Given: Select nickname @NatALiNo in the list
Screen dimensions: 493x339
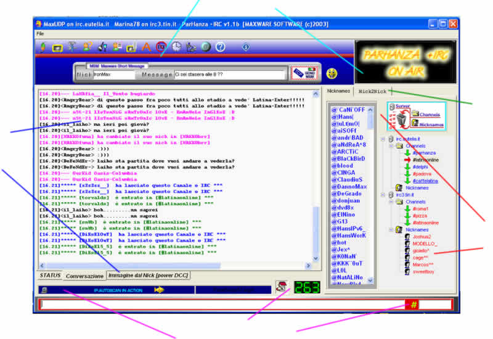Looking at the screenshot, I should point(347,277).
